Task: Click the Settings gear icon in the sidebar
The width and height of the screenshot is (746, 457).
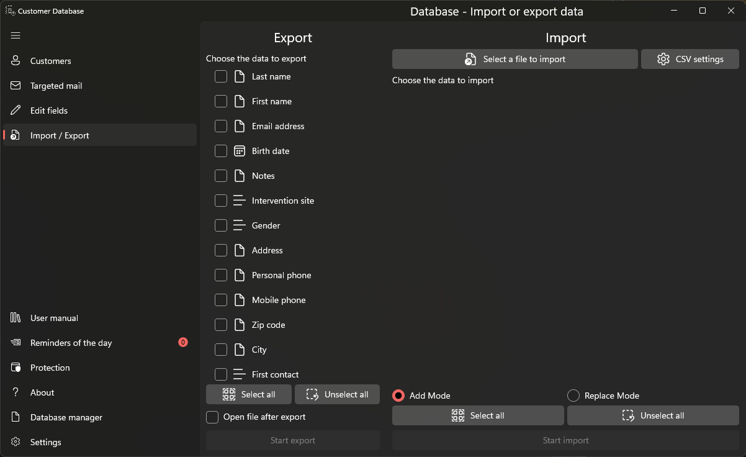Action: pos(16,442)
